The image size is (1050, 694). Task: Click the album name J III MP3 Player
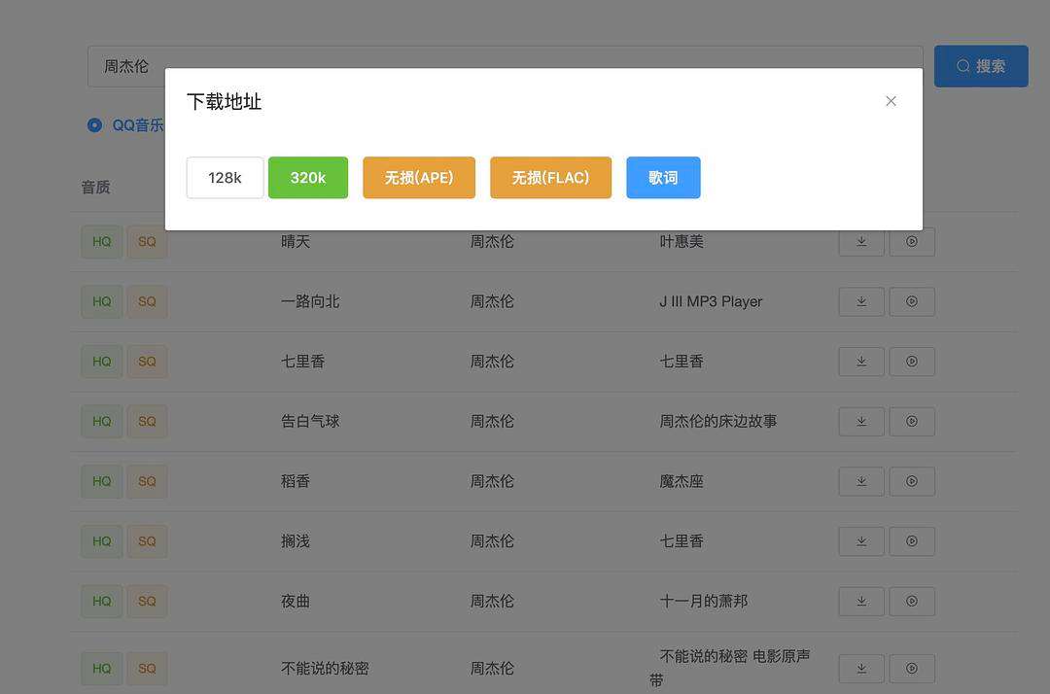[x=711, y=302]
